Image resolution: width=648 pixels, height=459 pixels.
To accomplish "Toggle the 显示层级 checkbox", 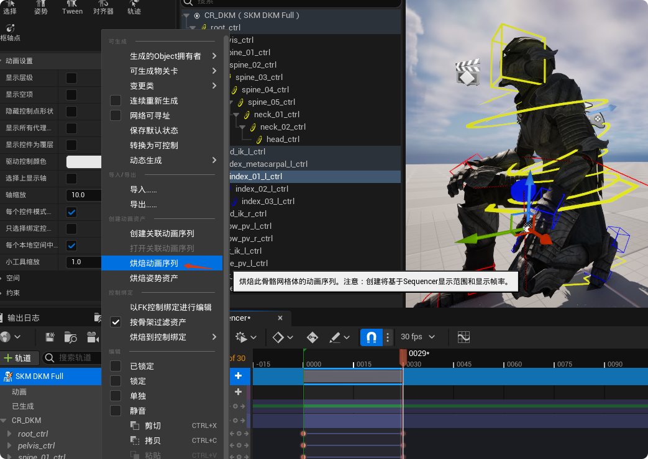I will [71, 78].
